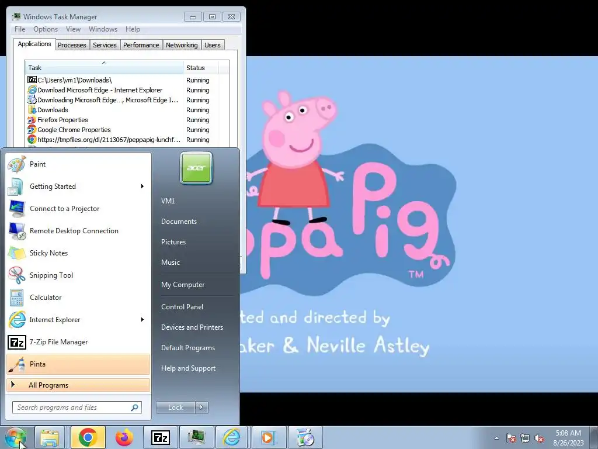The height and width of the screenshot is (449, 598).
Task: Click the Windows Start orb
Action: 16,437
